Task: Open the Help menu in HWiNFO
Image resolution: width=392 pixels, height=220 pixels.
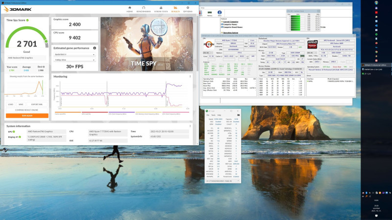Action: point(203,8)
